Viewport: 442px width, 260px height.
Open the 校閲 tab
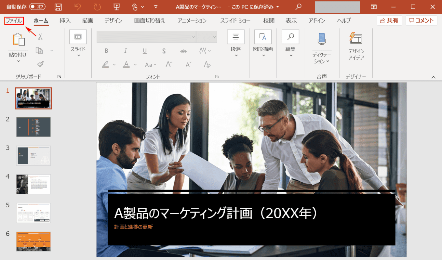(x=269, y=20)
